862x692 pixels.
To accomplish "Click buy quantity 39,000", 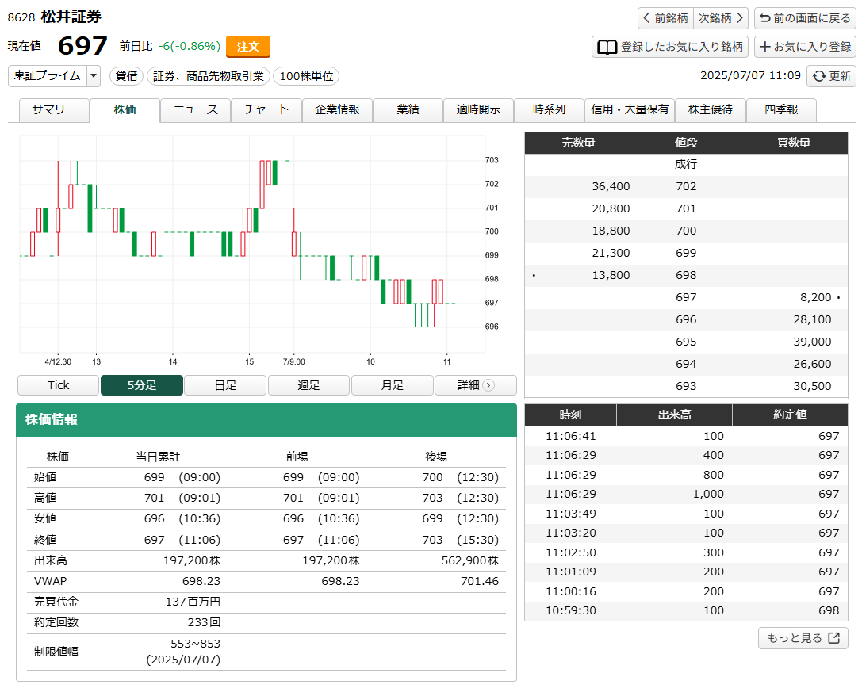I will point(812,342).
